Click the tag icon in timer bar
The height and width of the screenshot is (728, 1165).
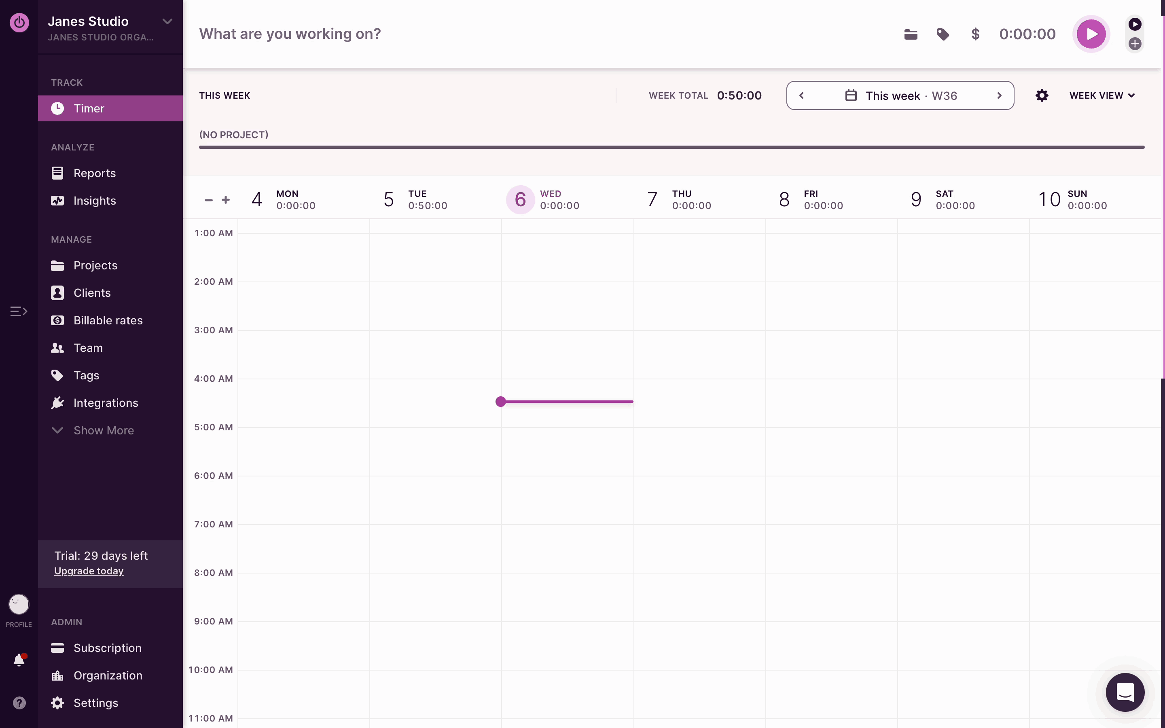click(943, 34)
